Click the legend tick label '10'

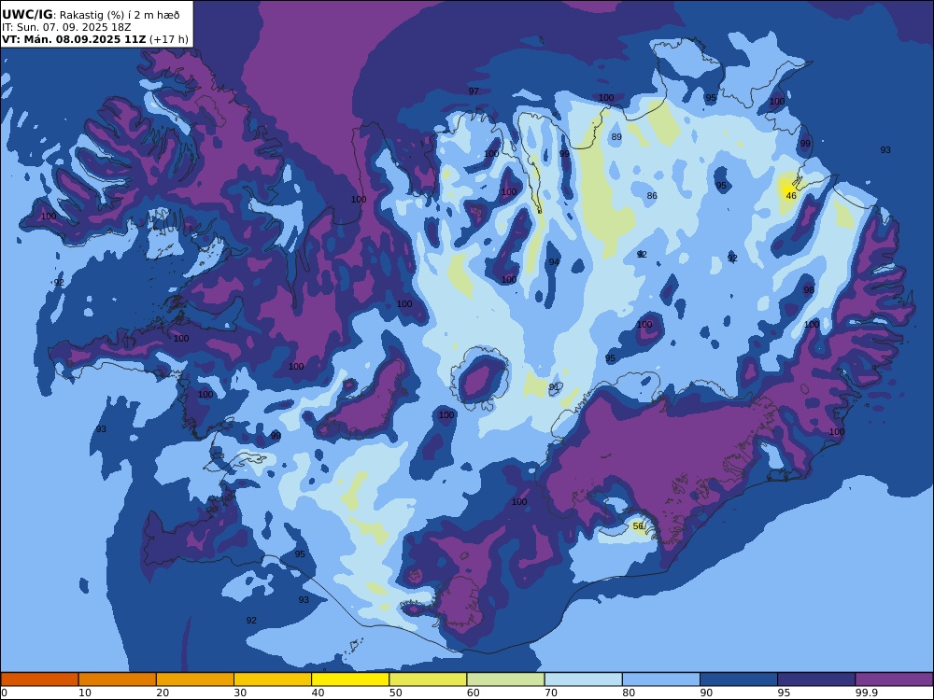pos(85,693)
